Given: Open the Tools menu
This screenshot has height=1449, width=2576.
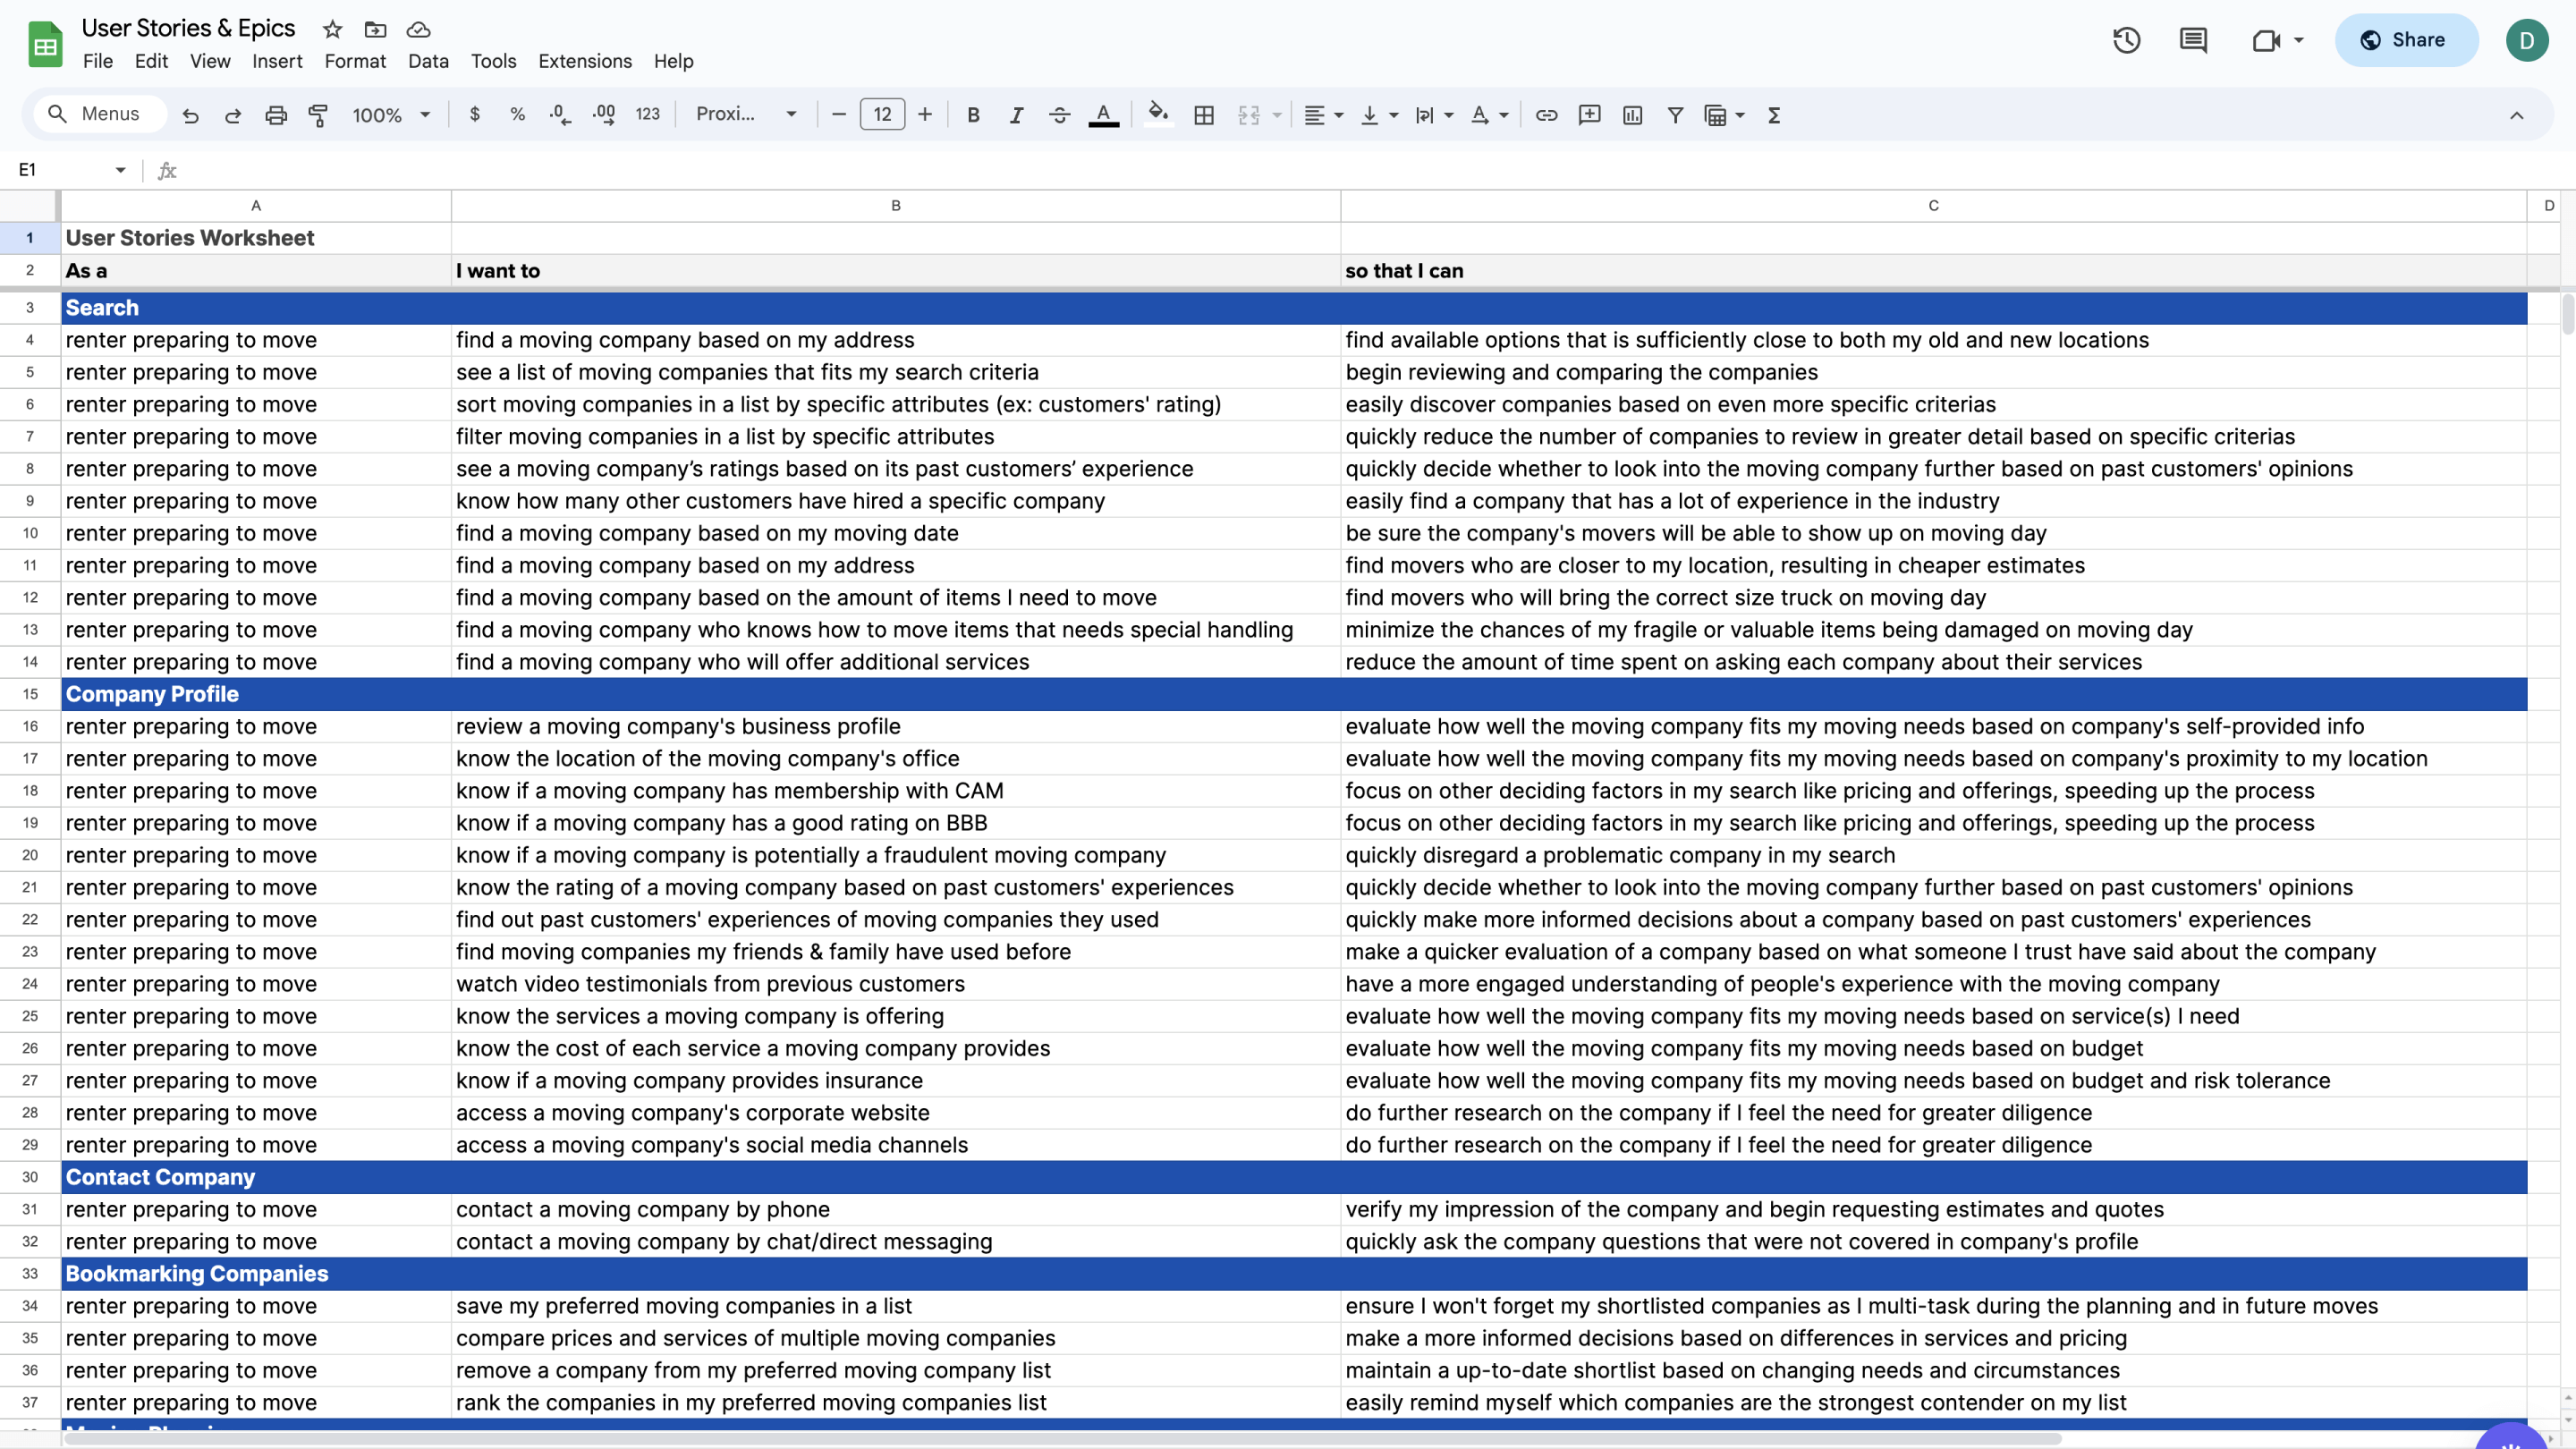Looking at the screenshot, I should click(493, 61).
